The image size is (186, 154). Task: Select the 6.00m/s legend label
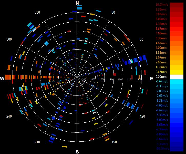(x=161, y=33)
